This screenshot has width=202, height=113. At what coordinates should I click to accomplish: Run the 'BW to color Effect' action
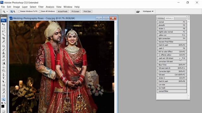(x=172, y=51)
